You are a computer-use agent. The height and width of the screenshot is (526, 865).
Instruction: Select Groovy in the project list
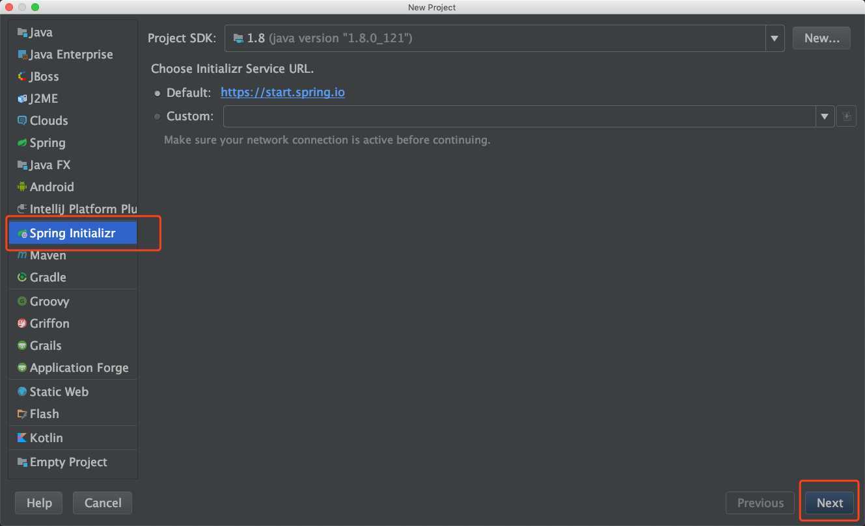[x=72, y=302]
